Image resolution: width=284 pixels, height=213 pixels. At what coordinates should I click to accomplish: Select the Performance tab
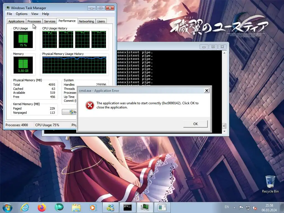click(x=67, y=21)
